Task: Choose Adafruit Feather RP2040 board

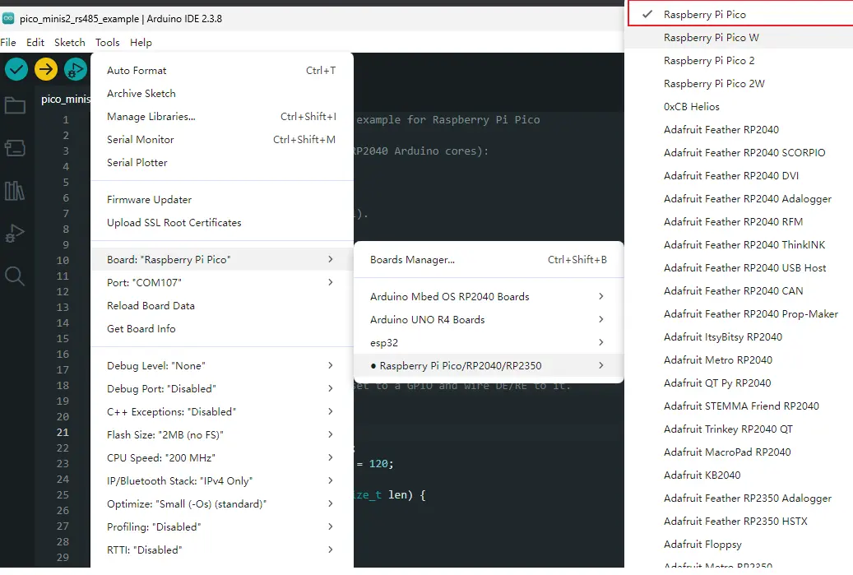Action: click(x=739, y=129)
